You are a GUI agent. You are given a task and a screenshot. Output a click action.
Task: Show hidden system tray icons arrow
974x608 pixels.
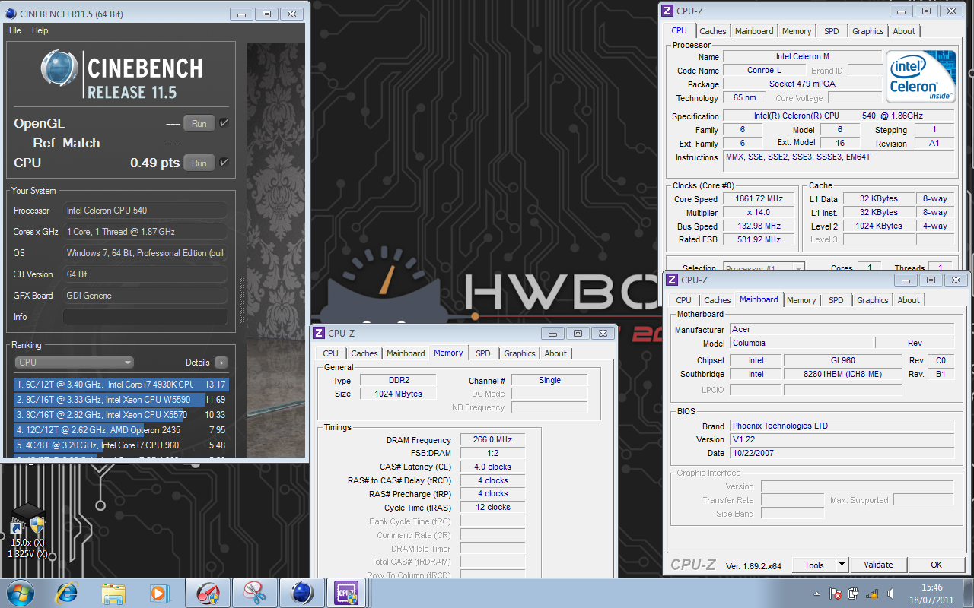tap(816, 594)
